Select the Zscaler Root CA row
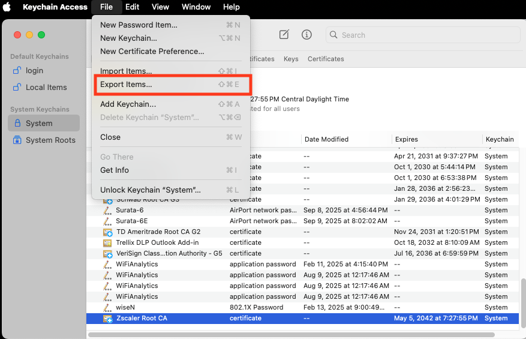Screen dimensions: 526x339 click(302, 318)
